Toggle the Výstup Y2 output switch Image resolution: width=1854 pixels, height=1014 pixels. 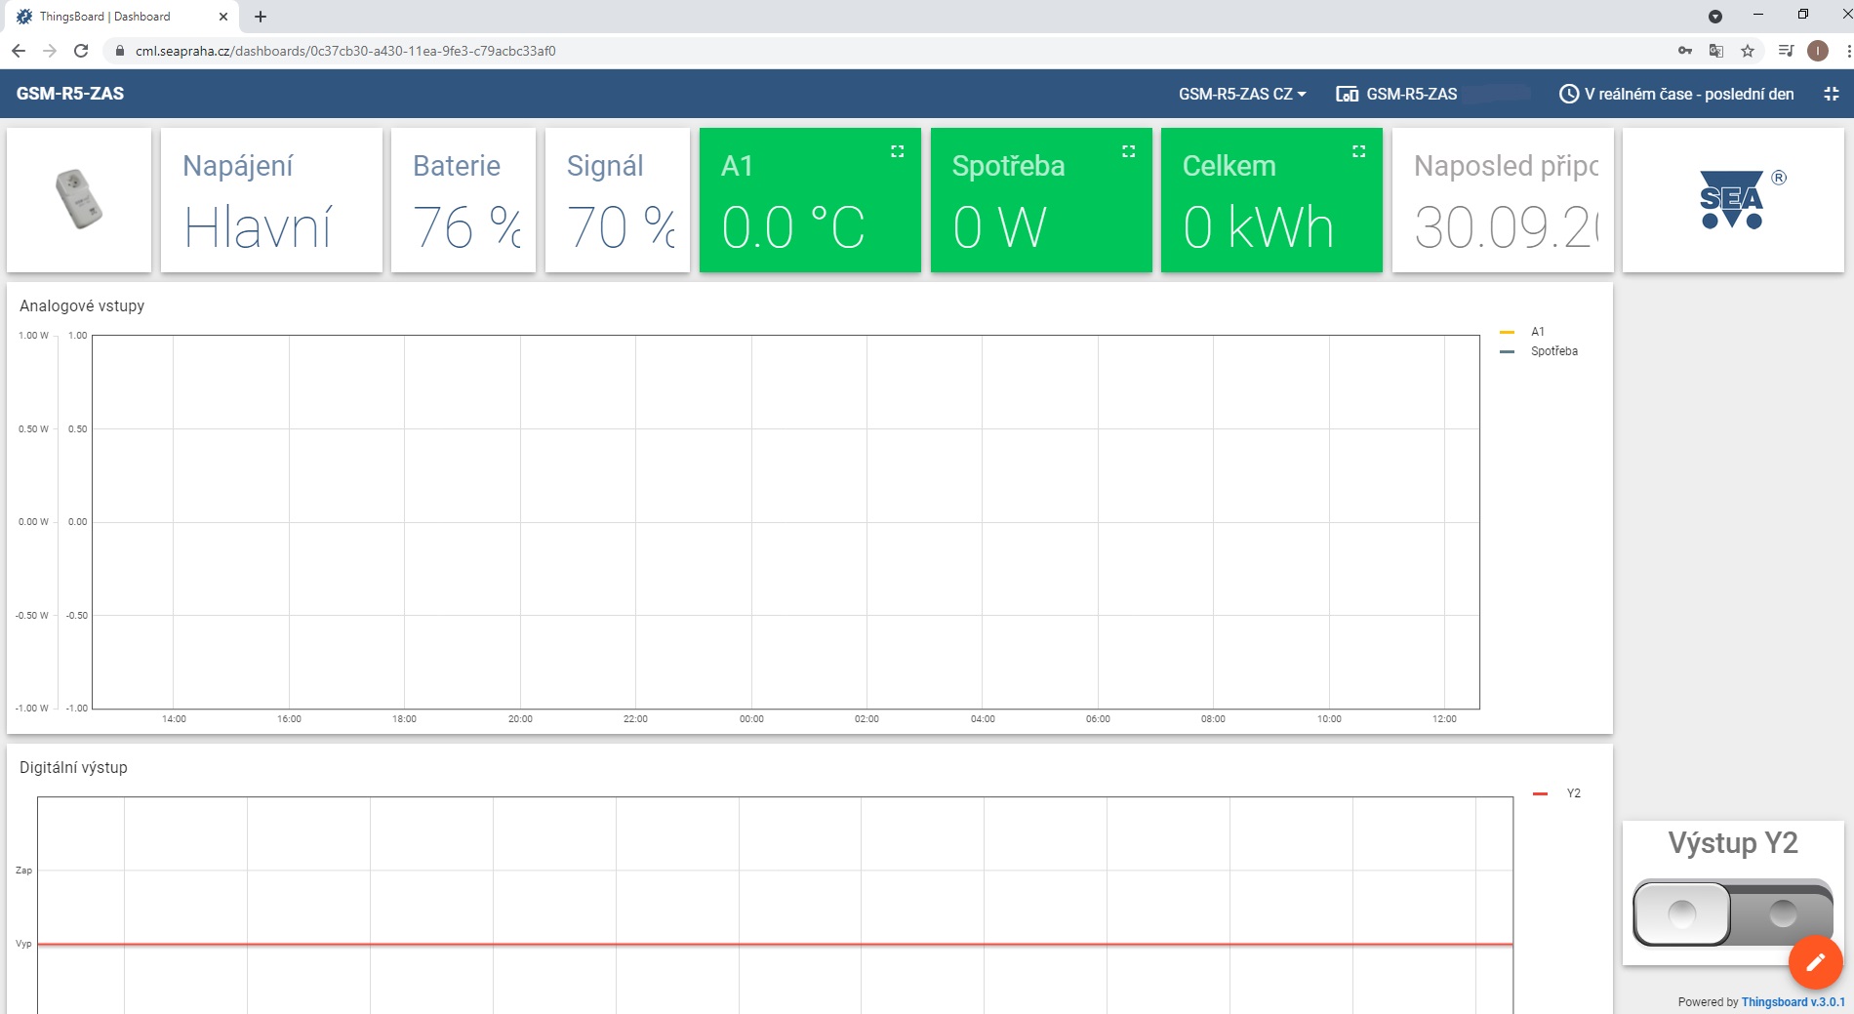(1732, 913)
